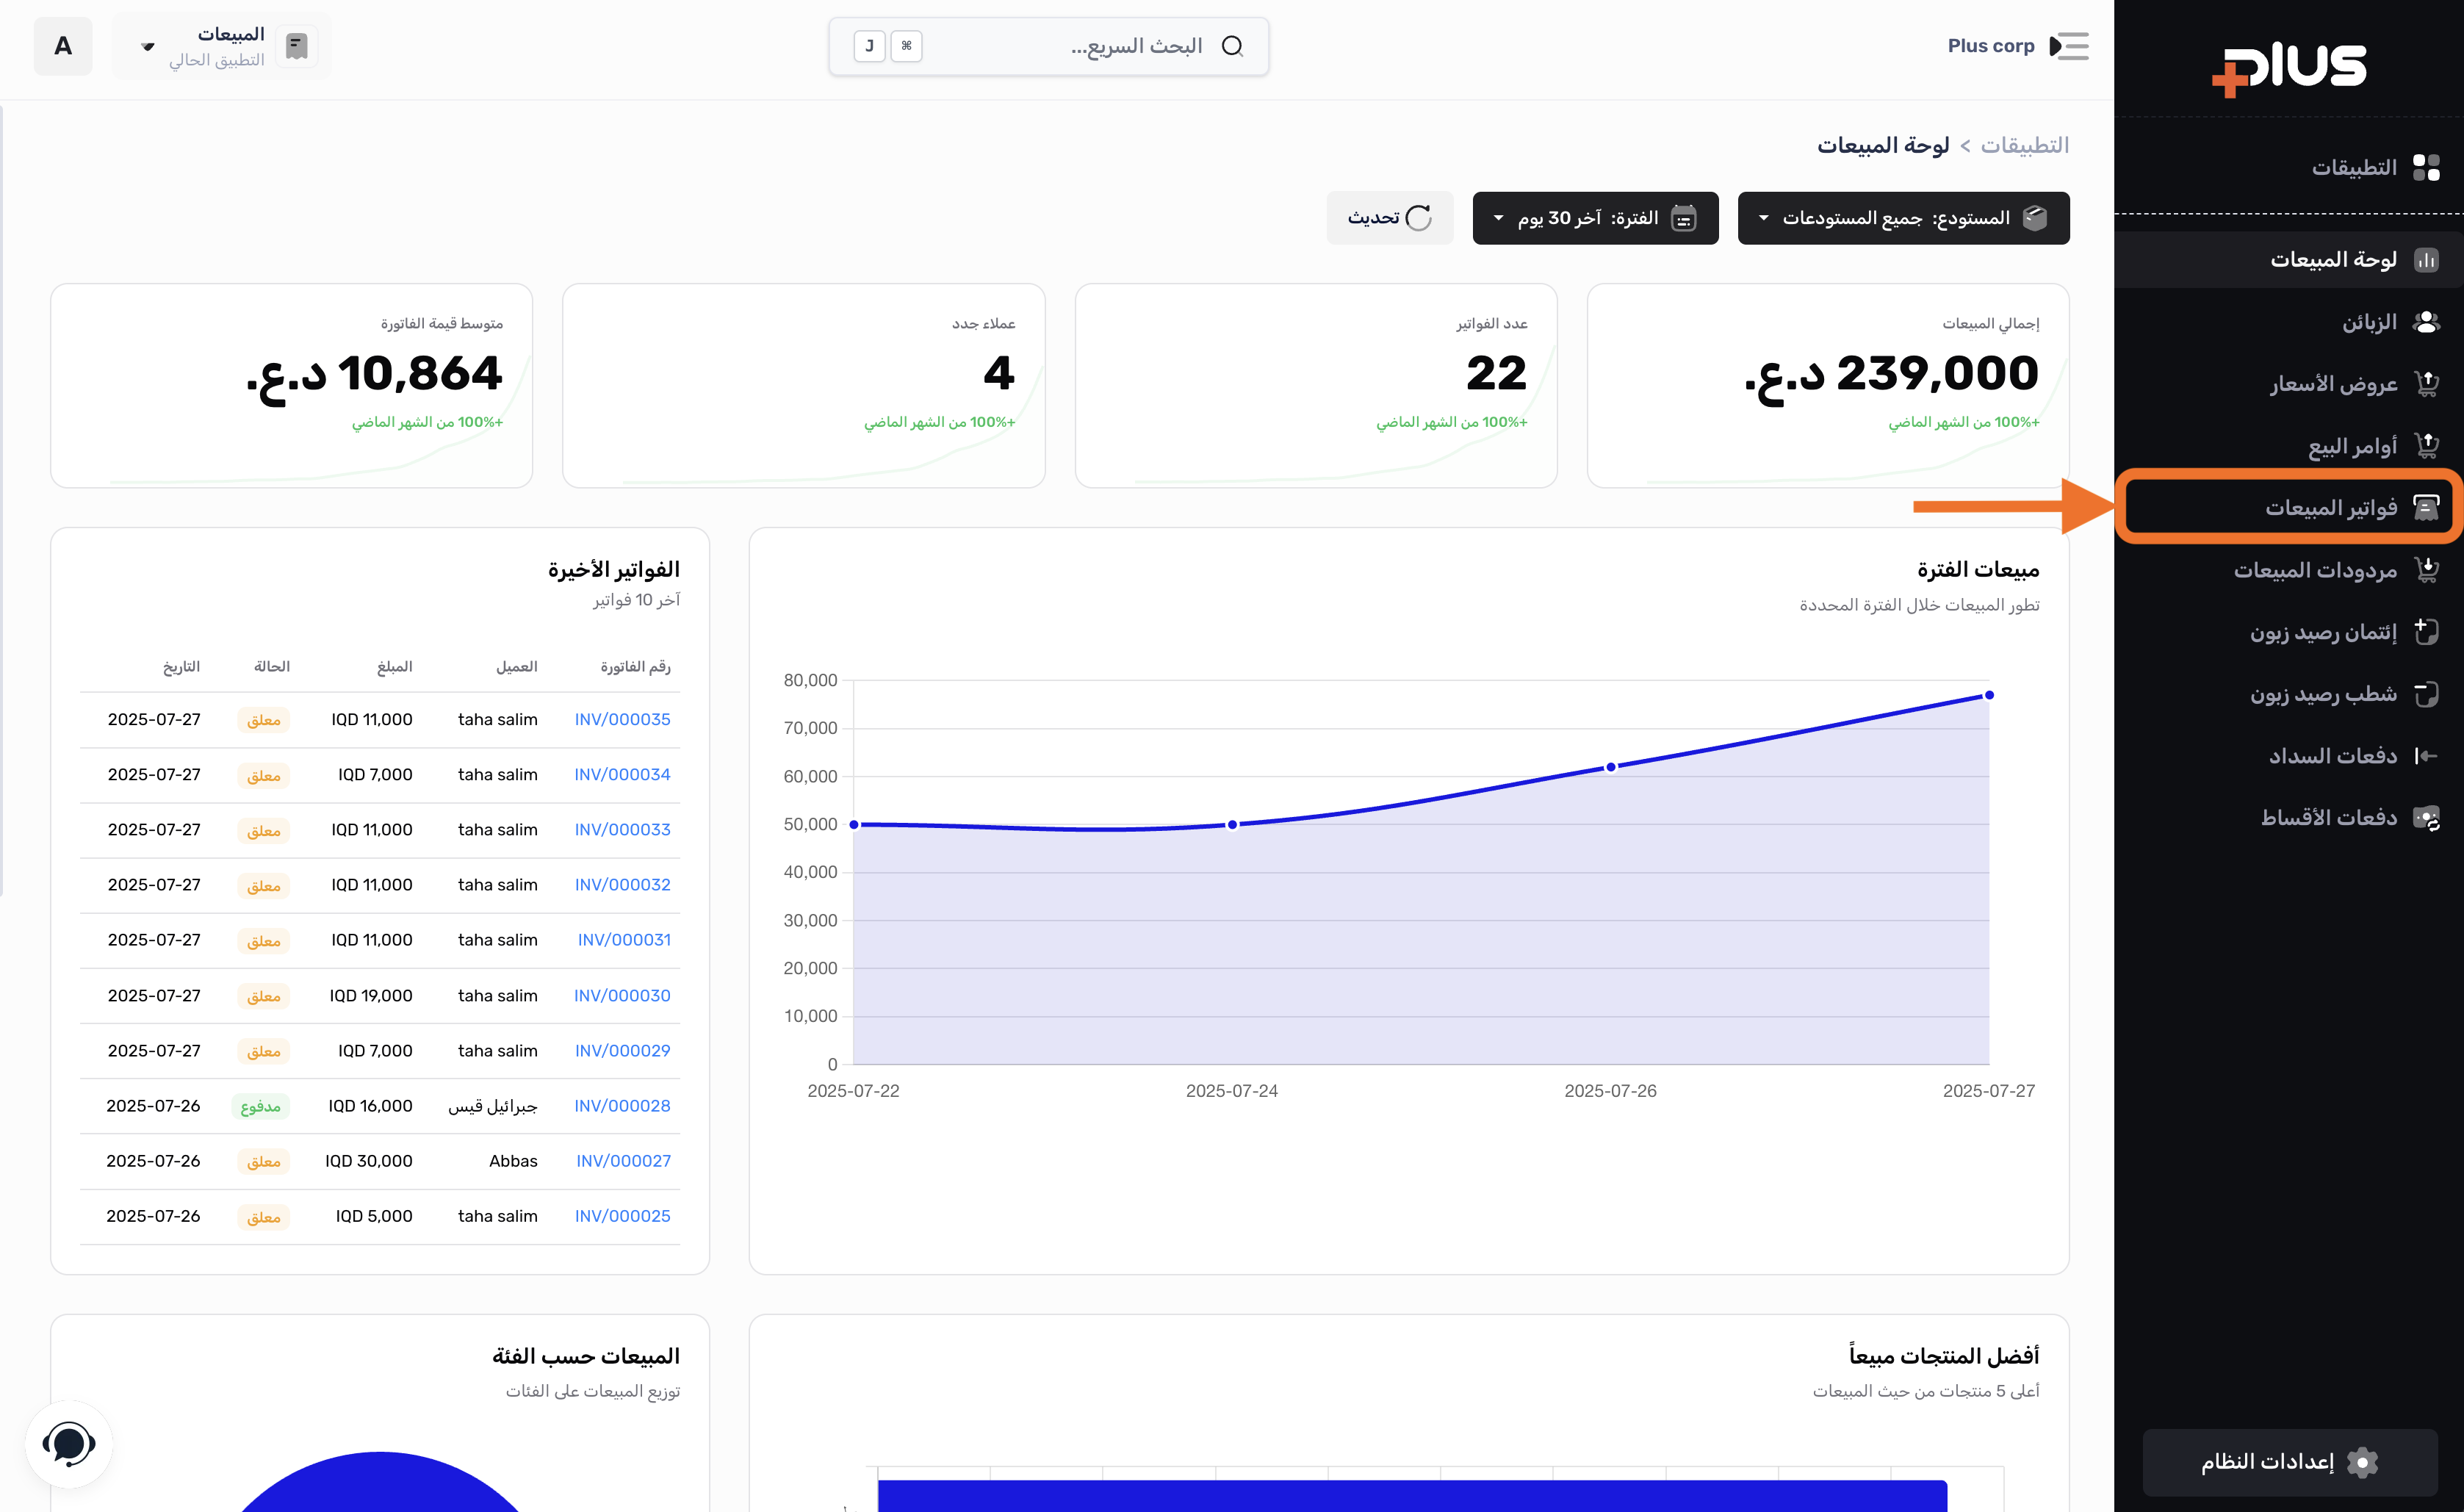Click the مردودات المبيعات returns icon

(x=2426, y=570)
